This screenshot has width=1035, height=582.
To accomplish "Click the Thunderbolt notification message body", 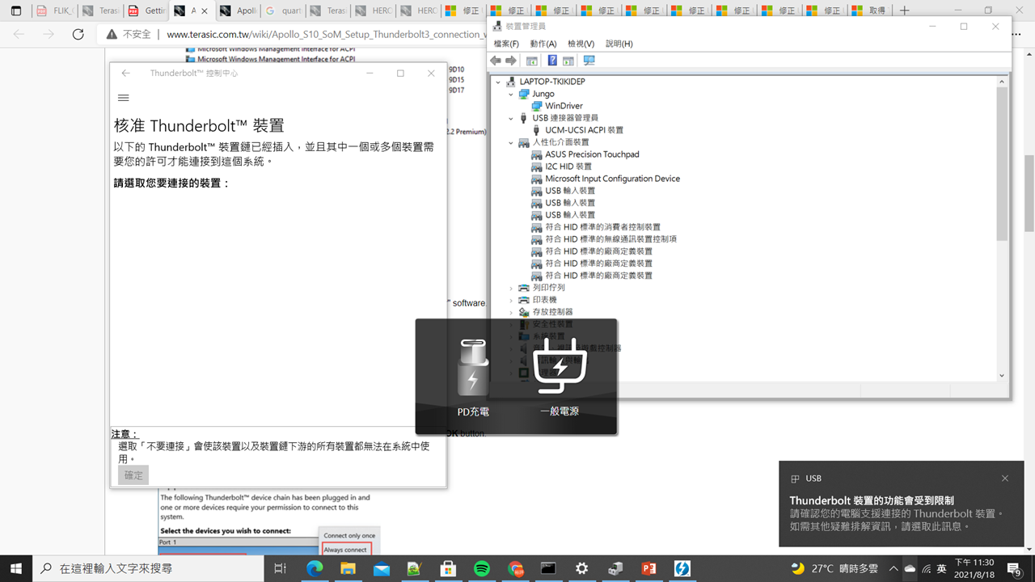I will pyautogui.click(x=896, y=520).
